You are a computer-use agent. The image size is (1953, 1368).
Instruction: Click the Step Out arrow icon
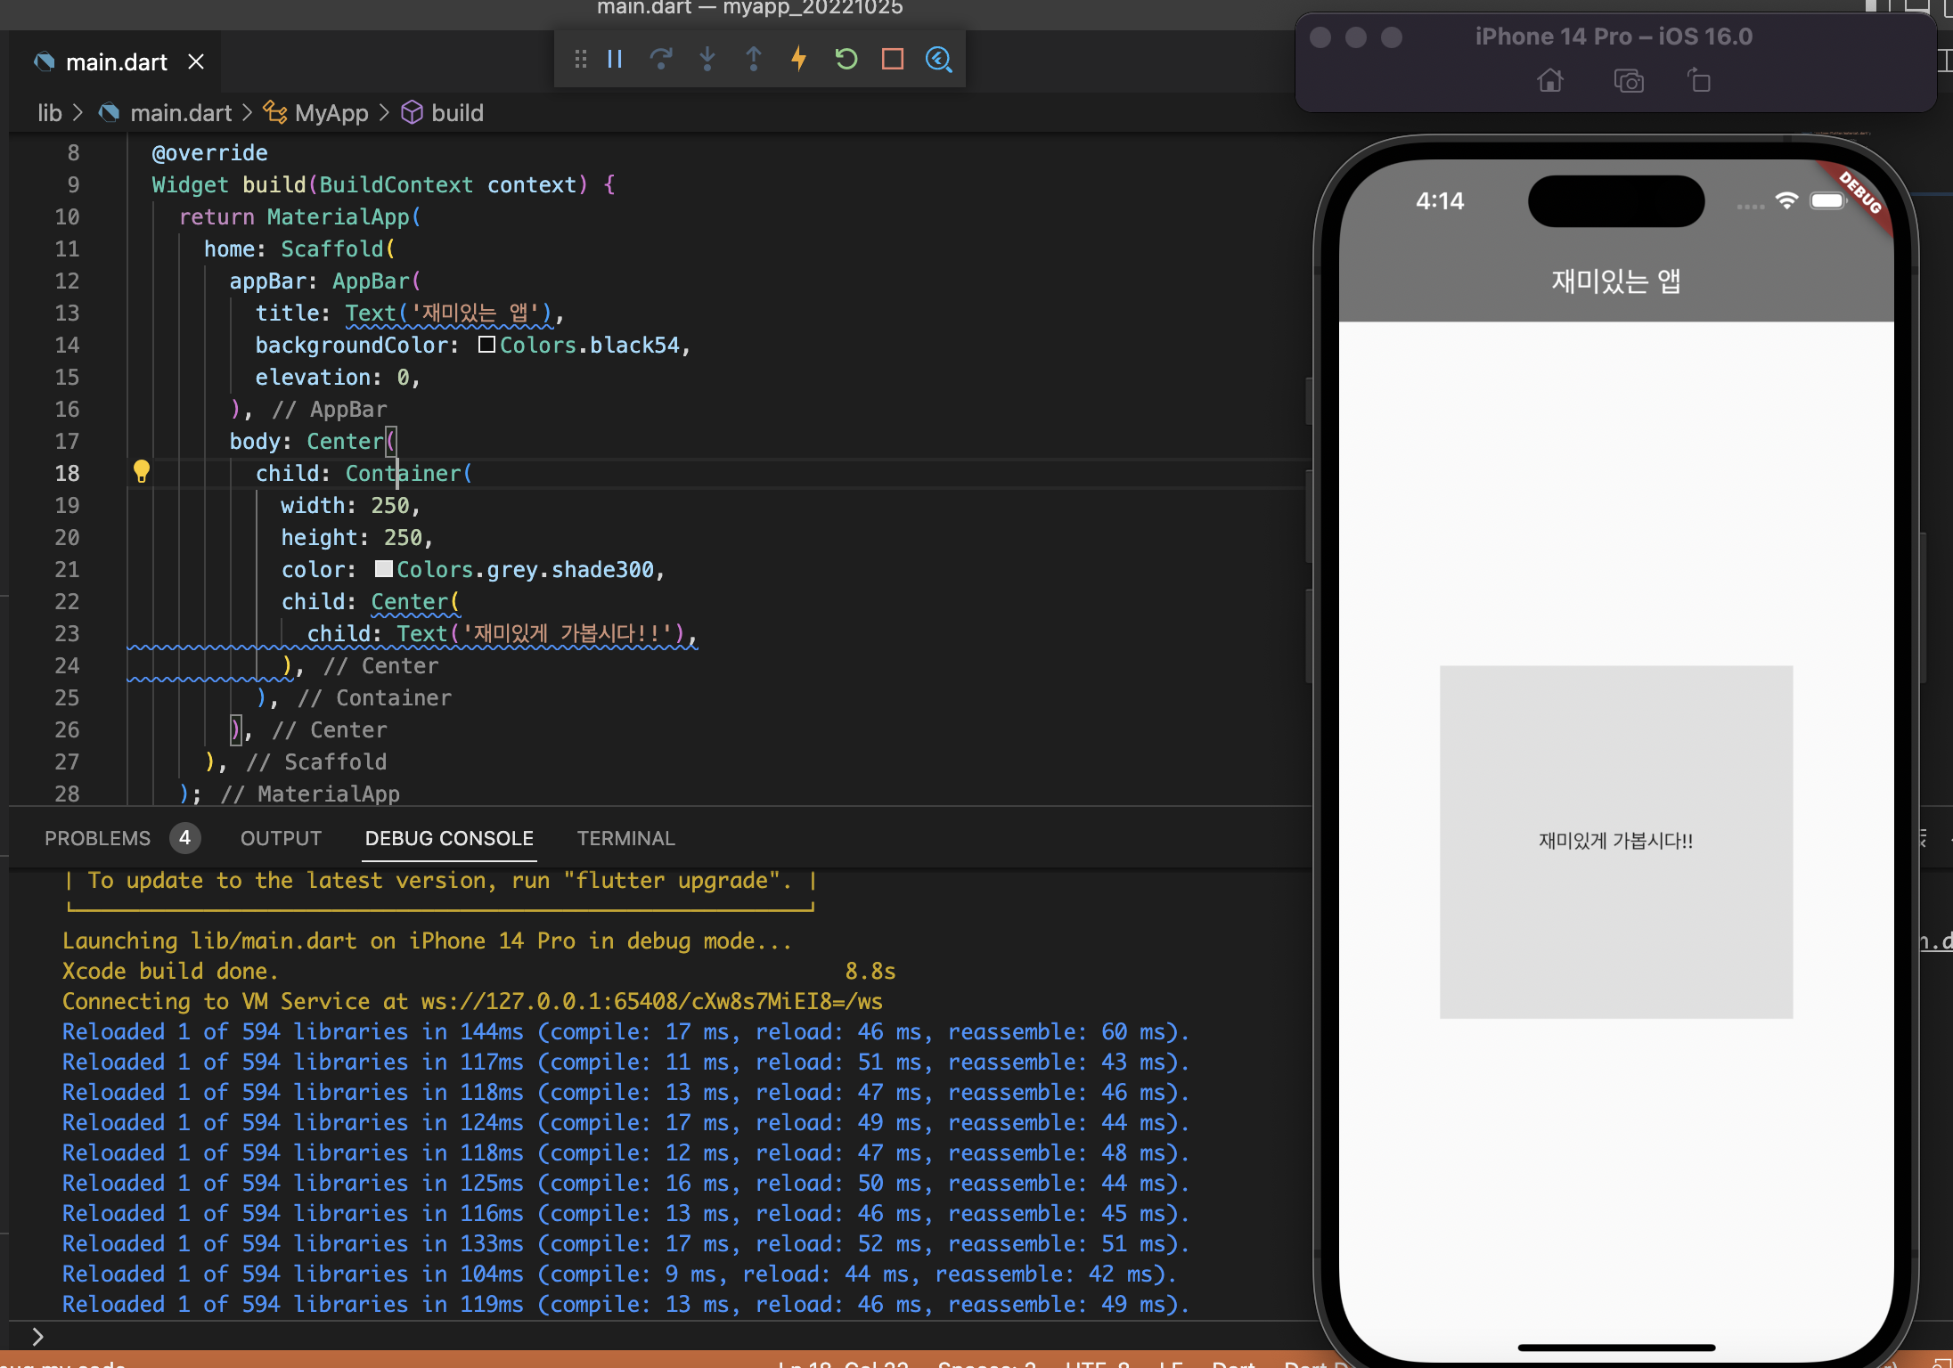[754, 60]
